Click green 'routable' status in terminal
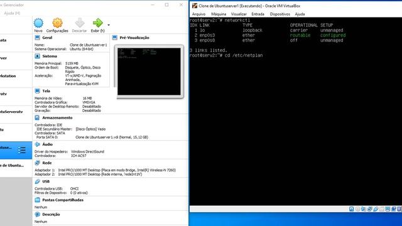This screenshot has height=226, width=402. point(300,35)
